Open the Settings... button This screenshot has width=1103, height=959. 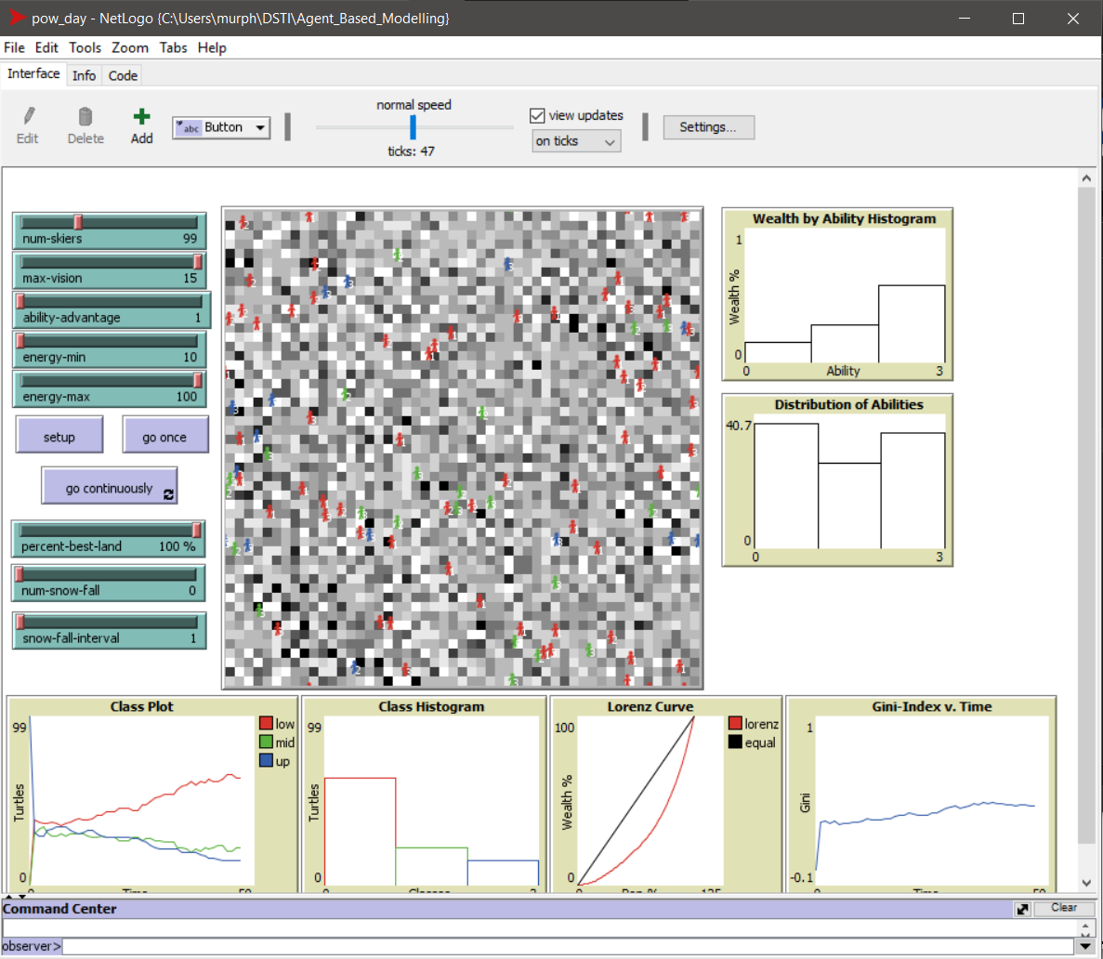point(708,127)
